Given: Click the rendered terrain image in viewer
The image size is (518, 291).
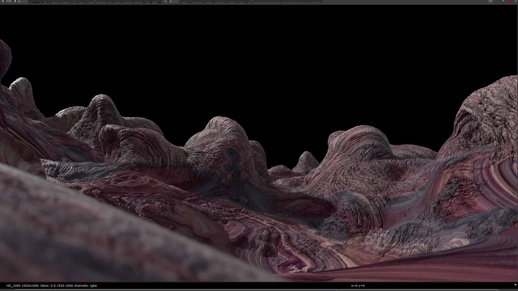Looking at the screenshot, I should point(259,143).
